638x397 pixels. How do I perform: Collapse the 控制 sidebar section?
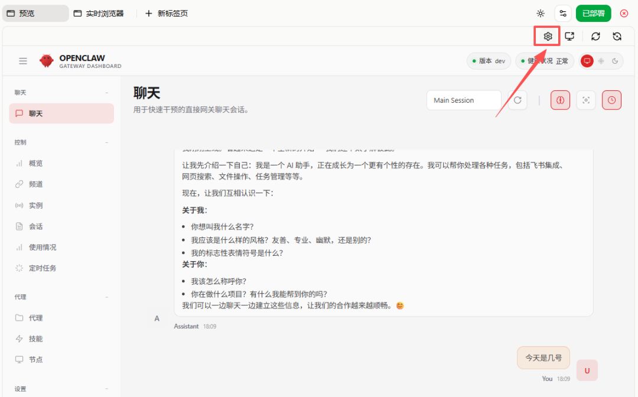point(106,142)
